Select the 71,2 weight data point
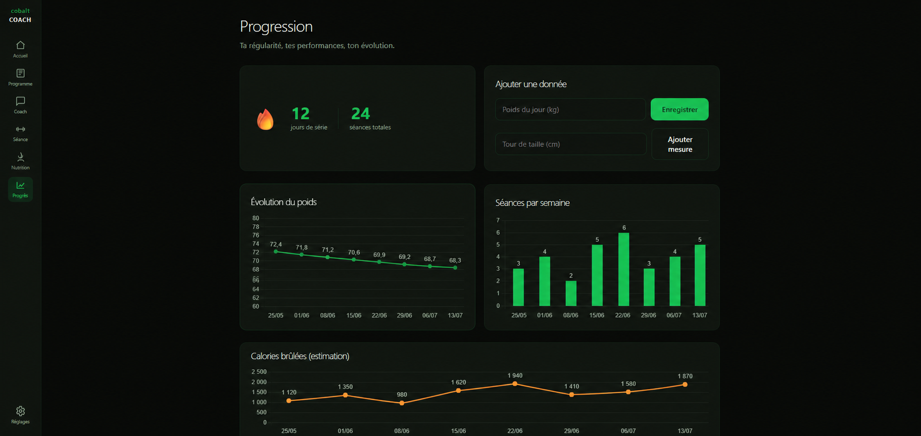 pyautogui.click(x=328, y=257)
